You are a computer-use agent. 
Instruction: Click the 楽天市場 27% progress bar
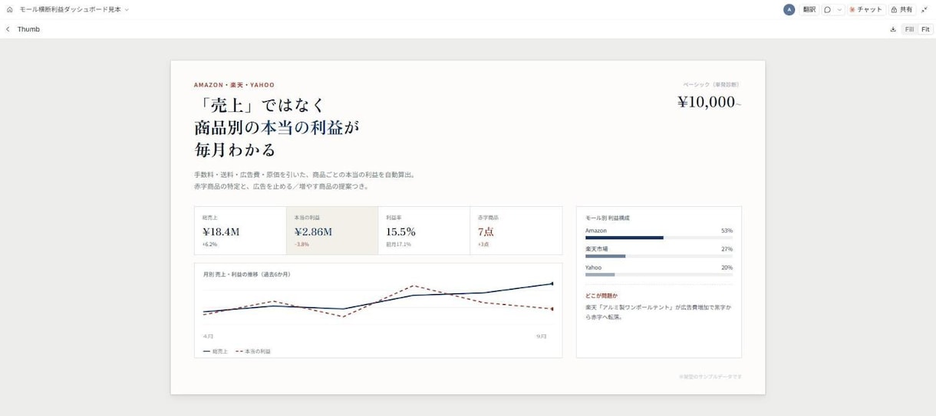point(658,256)
